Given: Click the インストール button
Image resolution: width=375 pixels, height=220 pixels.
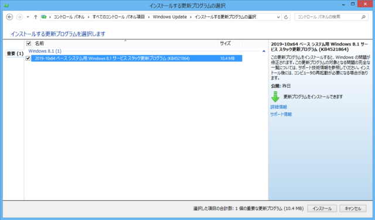Looking at the screenshot, I should pos(322,208).
